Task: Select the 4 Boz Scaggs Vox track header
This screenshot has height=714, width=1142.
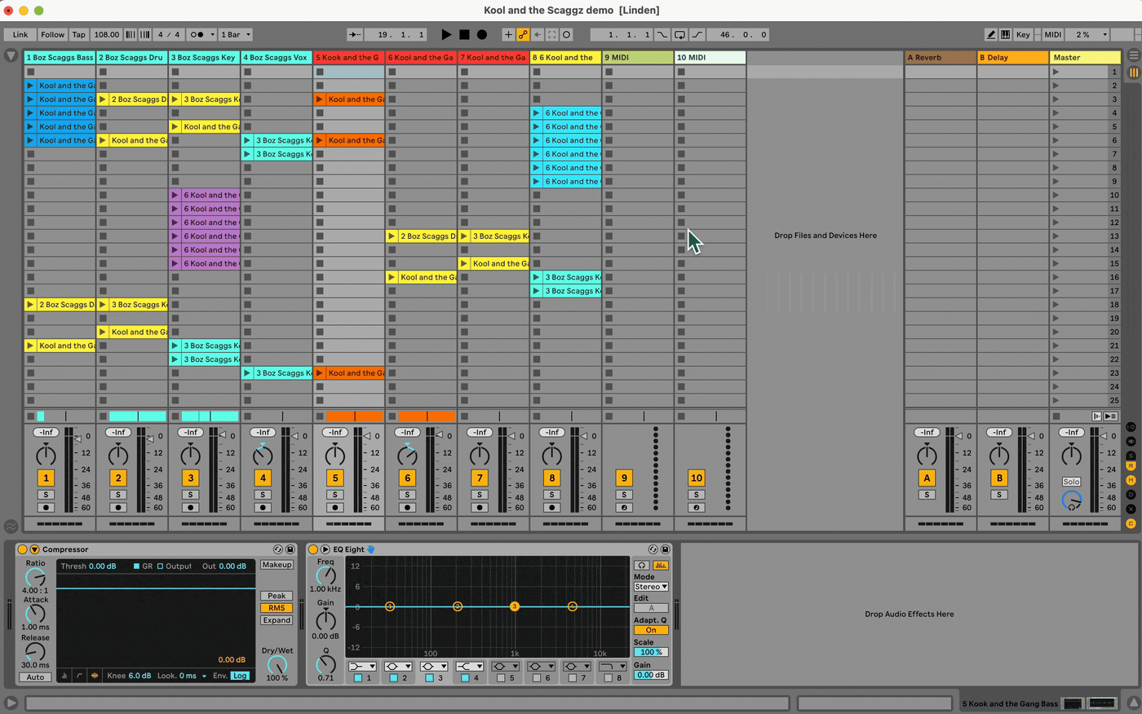Action: pos(276,58)
